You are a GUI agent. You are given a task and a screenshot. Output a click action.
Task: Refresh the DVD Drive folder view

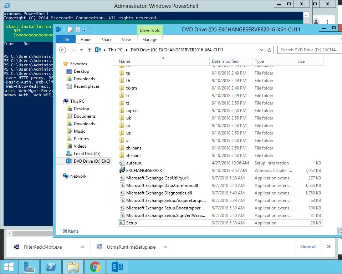269,50
